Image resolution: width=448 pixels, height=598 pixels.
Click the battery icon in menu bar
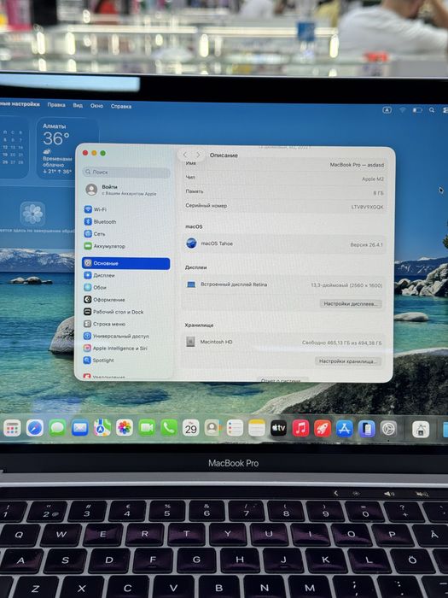point(417,110)
